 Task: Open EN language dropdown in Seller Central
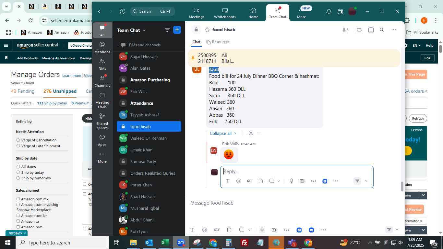(x=416, y=45)
